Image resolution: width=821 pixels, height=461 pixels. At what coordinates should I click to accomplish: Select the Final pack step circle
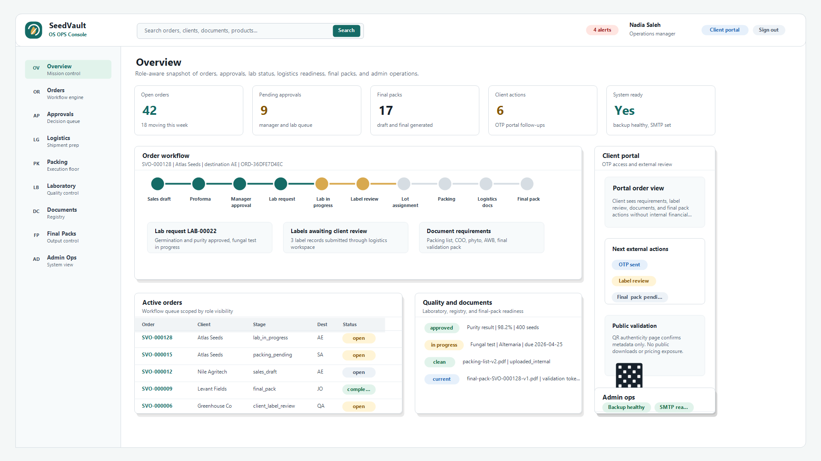point(527,184)
